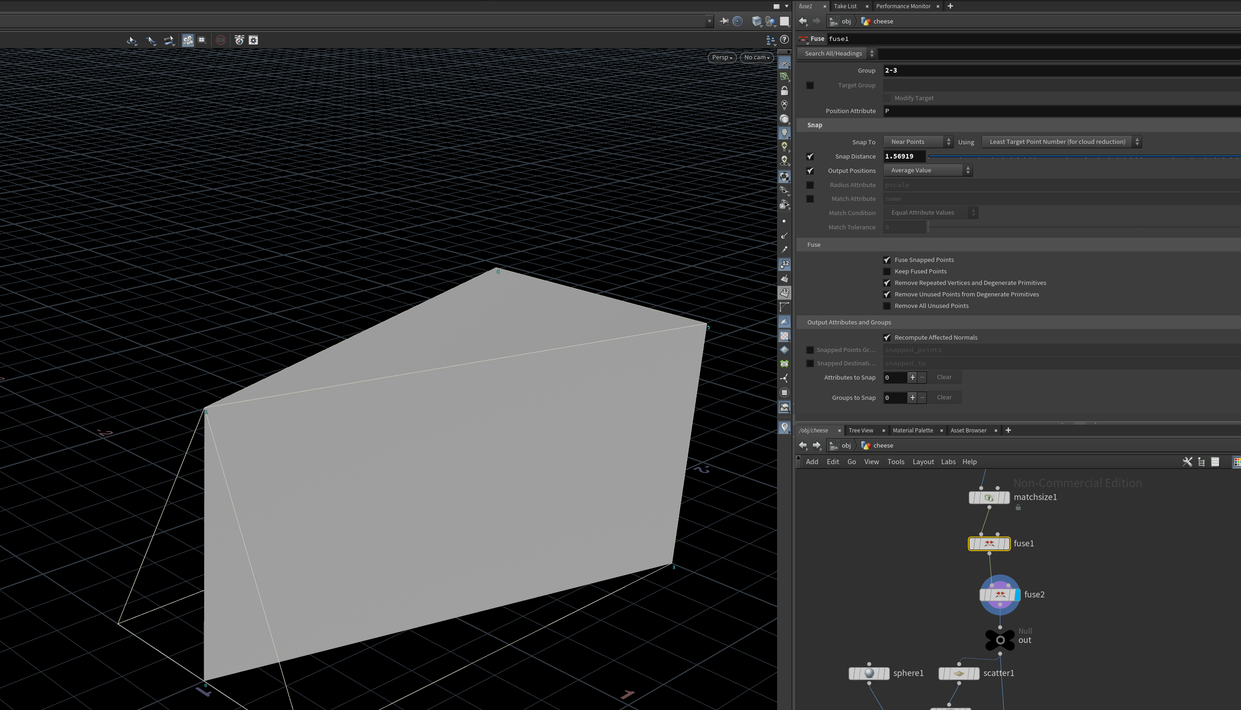Click plus button for Groups to Snap
Screen dimensions: 1241x710
tap(912, 398)
